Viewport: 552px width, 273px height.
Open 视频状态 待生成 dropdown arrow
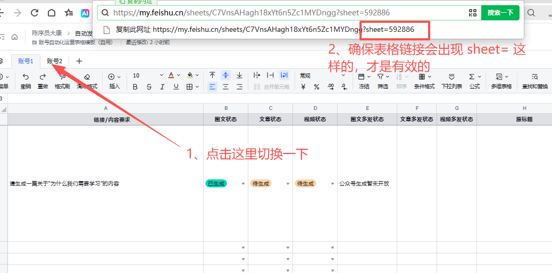[332, 184]
